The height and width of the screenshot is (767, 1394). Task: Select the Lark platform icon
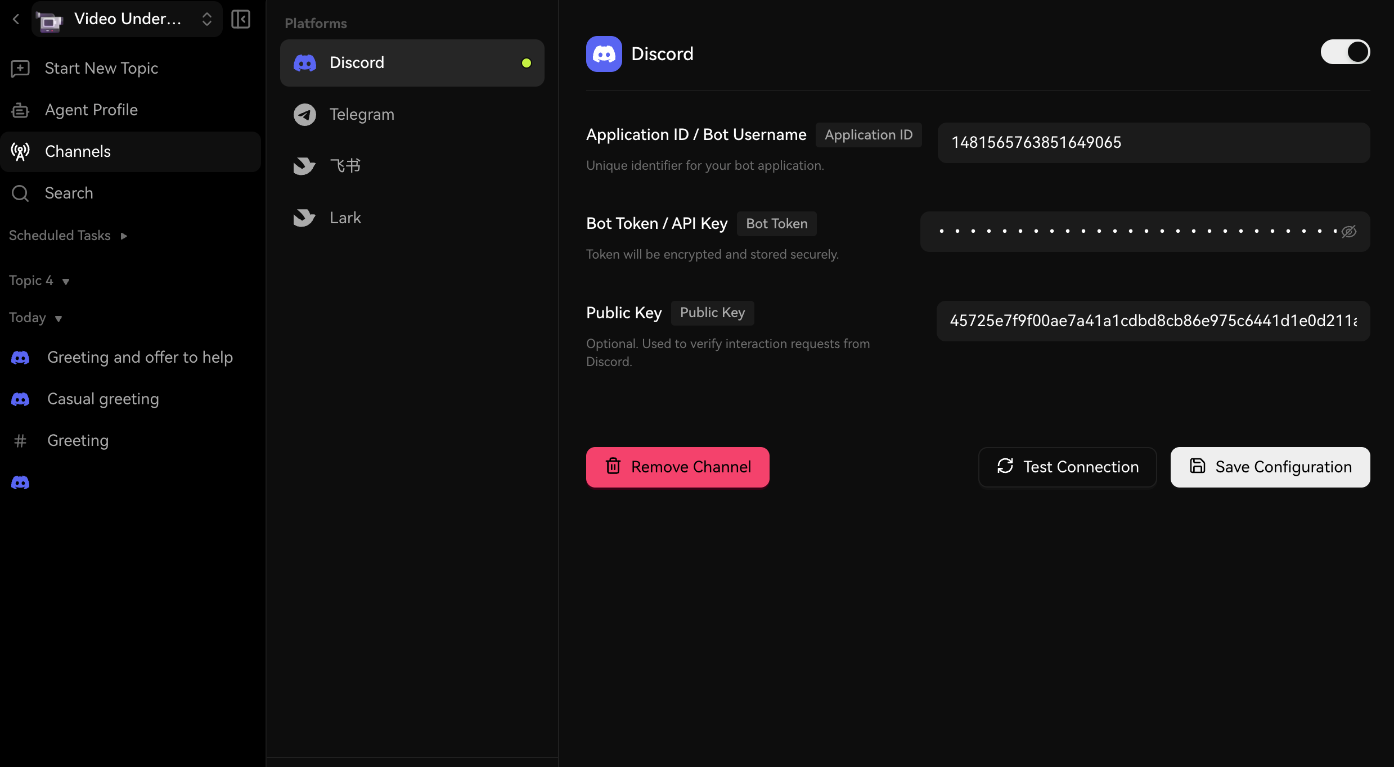pyautogui.click(x=305, y=218)
